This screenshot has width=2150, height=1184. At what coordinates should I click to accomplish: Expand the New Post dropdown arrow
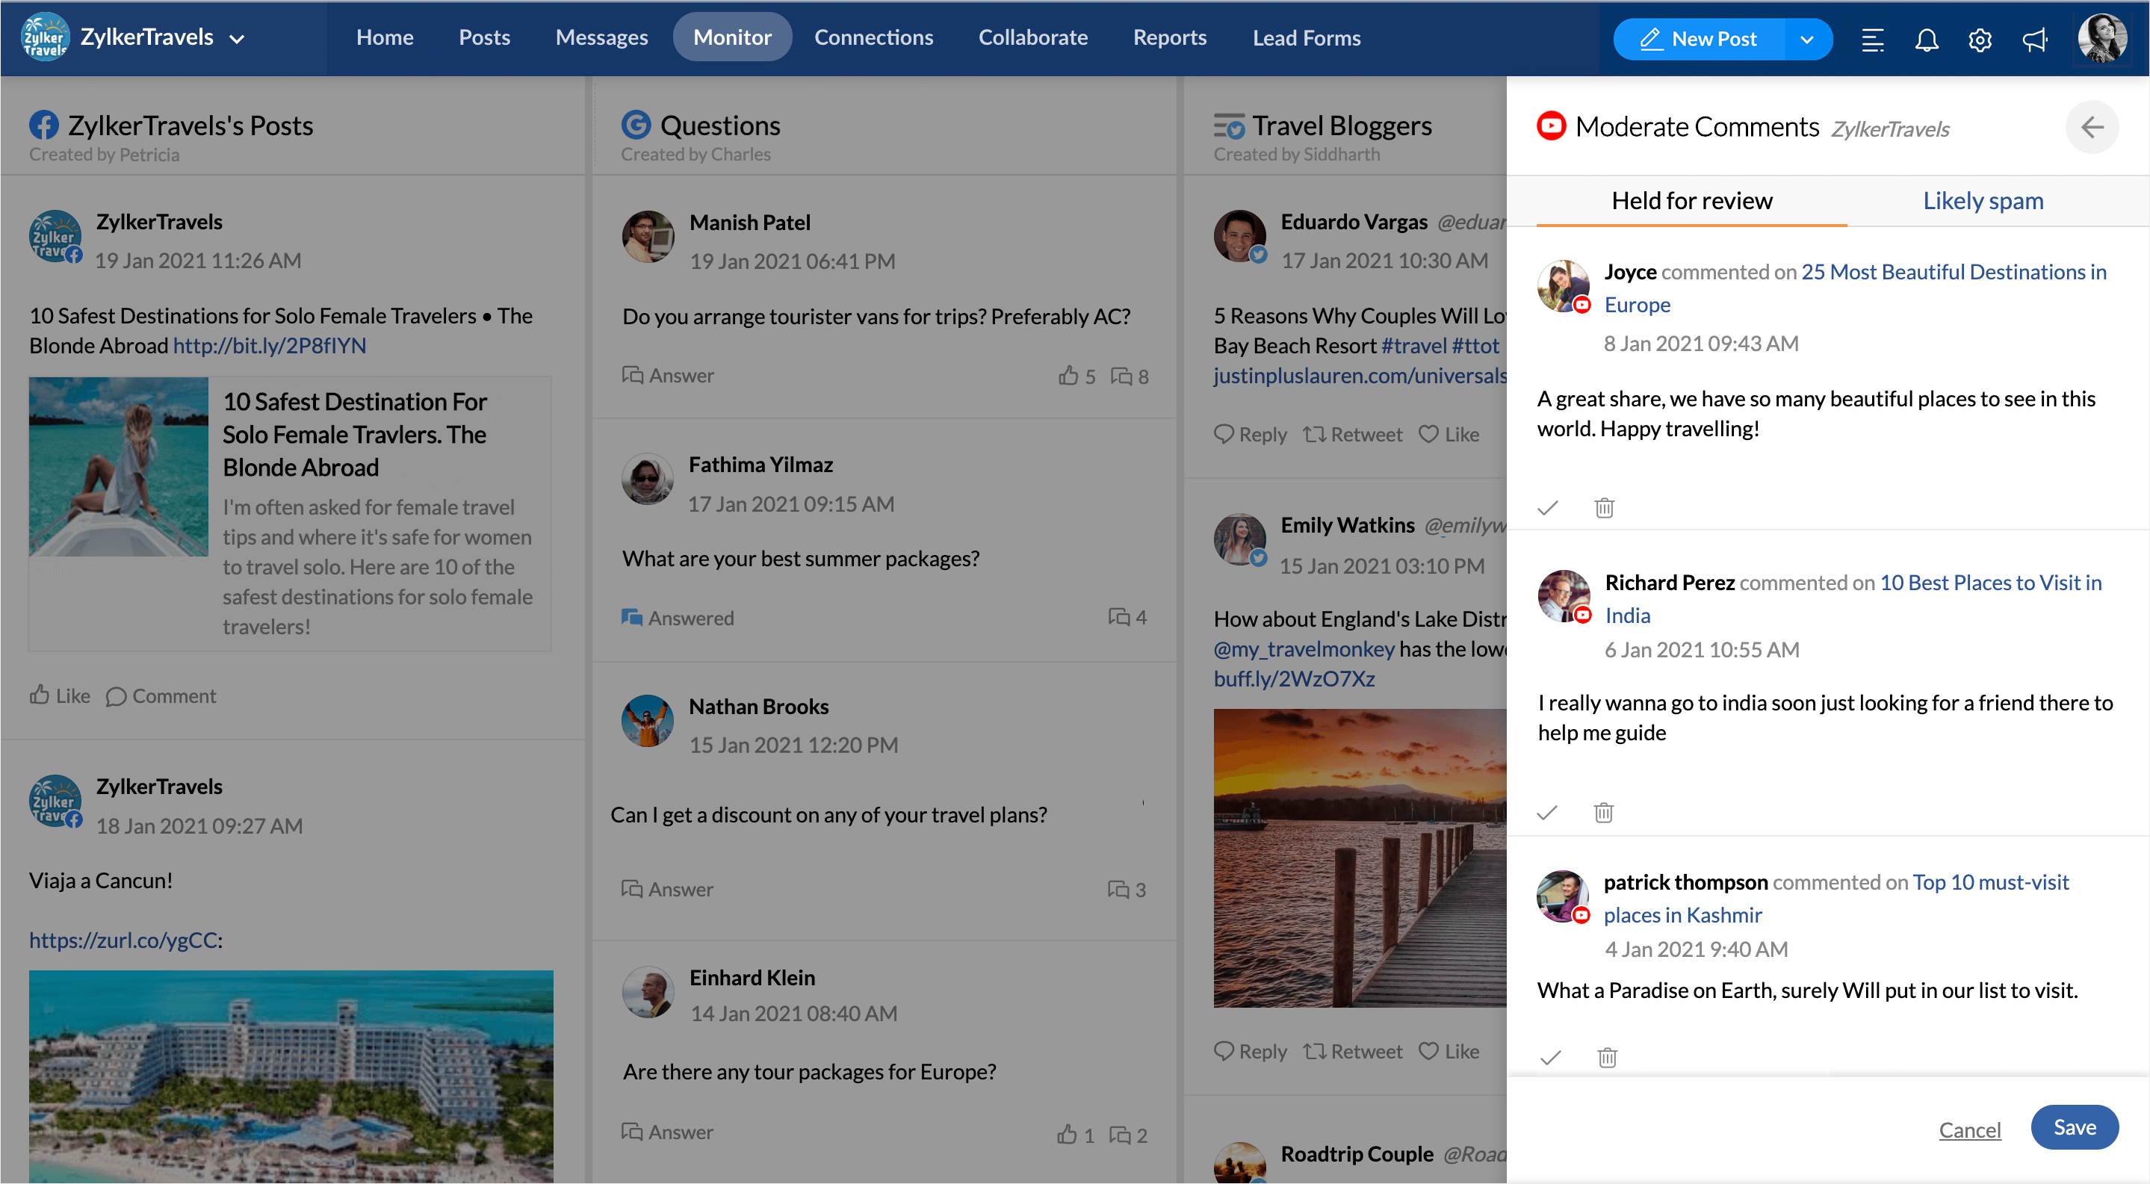tap(1807, 39)
